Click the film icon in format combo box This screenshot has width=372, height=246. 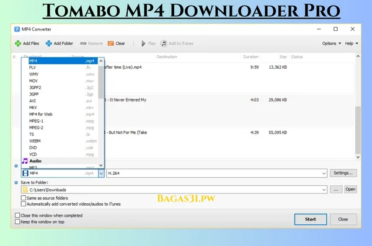tap(25, 173)
